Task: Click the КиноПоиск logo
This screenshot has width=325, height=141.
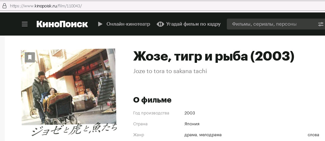Action: pyautogui.click(x=62, y=24)
